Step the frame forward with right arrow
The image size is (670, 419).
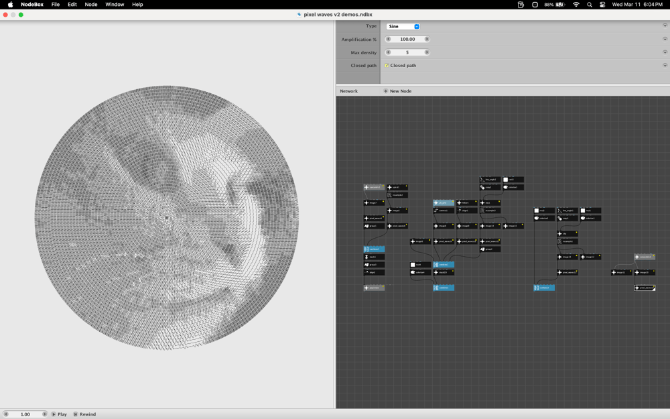(x=44, y=414)
